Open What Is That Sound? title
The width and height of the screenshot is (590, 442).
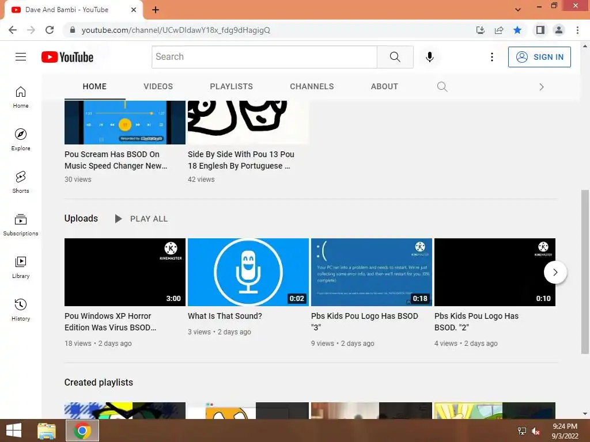click(x=225, y=316)
